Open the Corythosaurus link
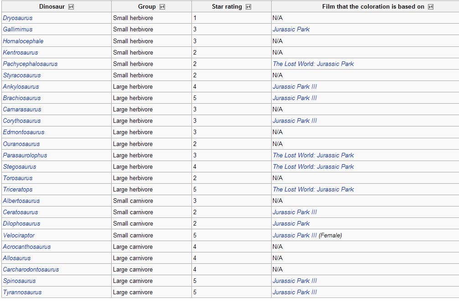 coord(22,121)
